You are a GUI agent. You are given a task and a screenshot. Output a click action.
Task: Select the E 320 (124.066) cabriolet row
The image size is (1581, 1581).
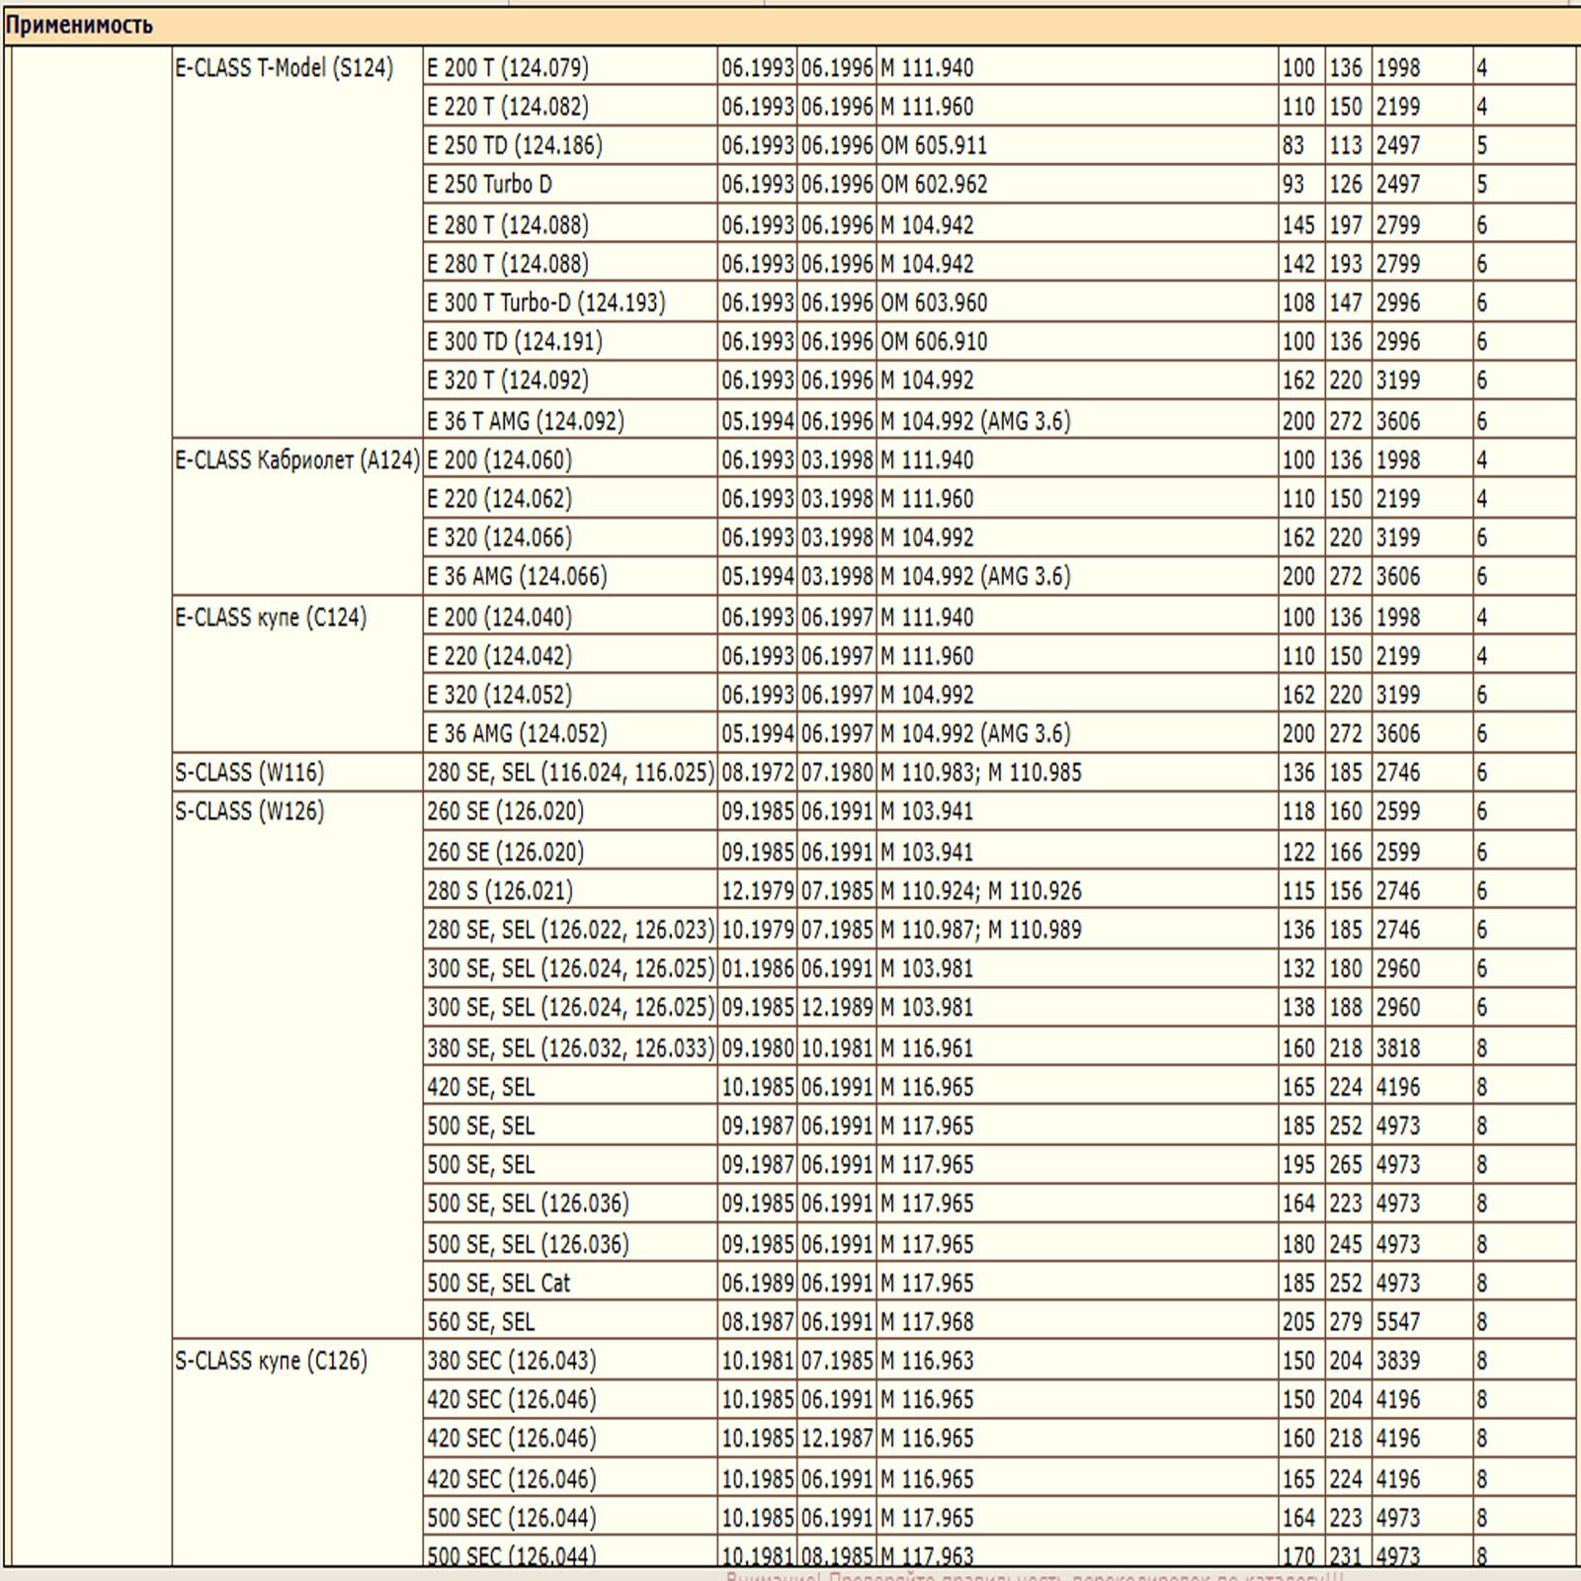click(x=999, y=538)
